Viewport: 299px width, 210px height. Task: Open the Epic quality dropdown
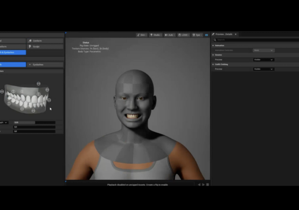tap(197, 35)
